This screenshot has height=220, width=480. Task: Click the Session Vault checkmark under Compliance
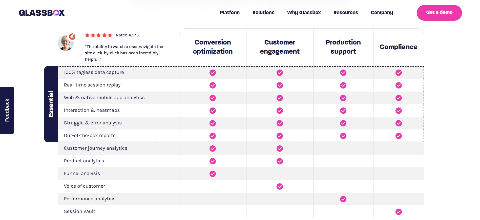click(x=399, y=211)
